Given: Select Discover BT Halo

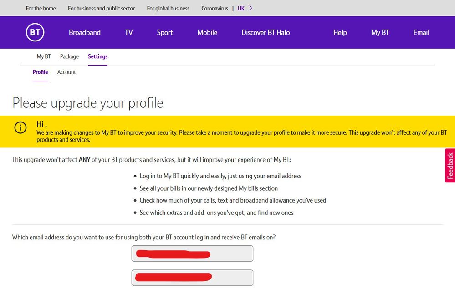Looking at the screenshot, I should pos(266,32).
